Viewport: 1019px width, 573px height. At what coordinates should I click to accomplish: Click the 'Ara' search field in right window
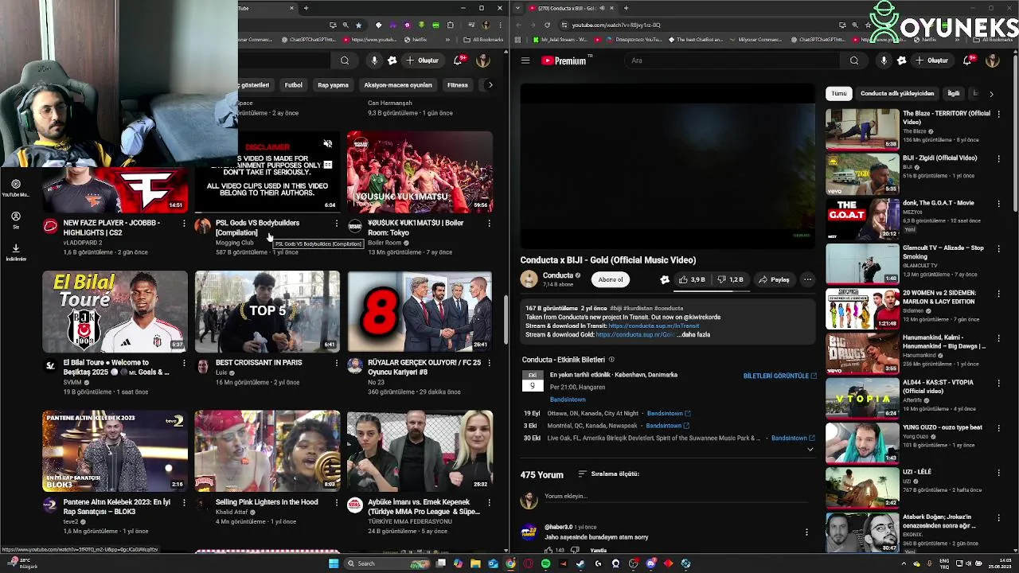point(732,60)
